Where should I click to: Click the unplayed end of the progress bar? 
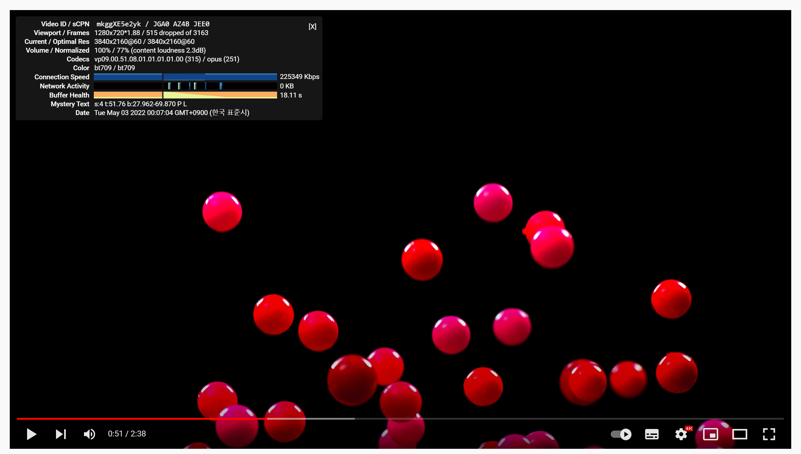[x=749, y=419]
